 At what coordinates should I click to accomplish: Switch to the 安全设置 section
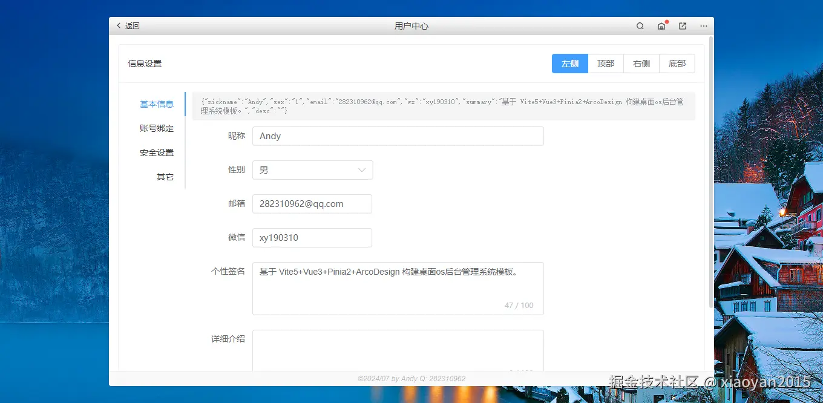[x=156, y=152]
